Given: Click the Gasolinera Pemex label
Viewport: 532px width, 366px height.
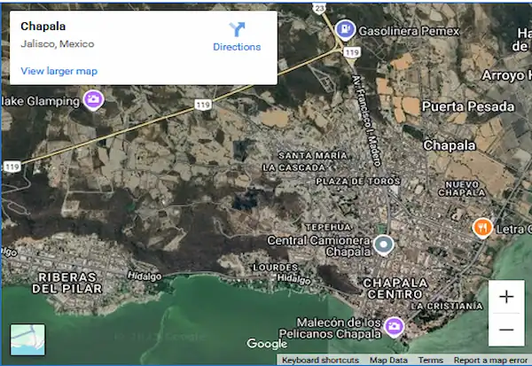Looking at the screenshot, I should 409,31.
